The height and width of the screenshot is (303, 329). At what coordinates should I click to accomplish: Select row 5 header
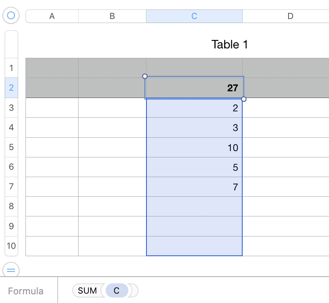pyautogui.click(x=11, y=147)
